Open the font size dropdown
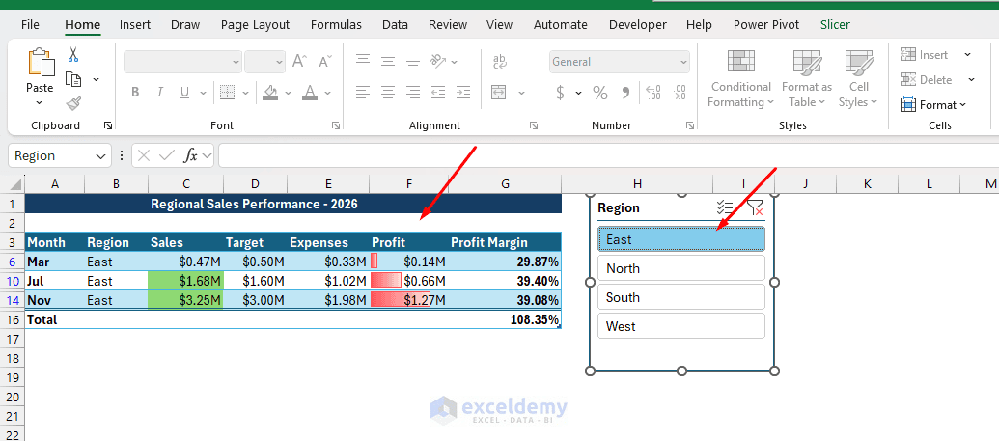999x441 pixels. (280, 62)
